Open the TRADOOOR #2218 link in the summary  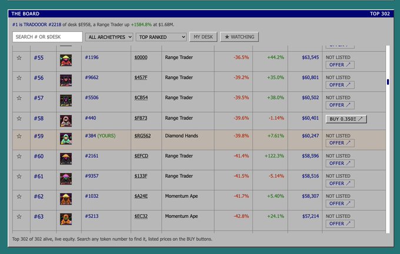click(42, 25)
